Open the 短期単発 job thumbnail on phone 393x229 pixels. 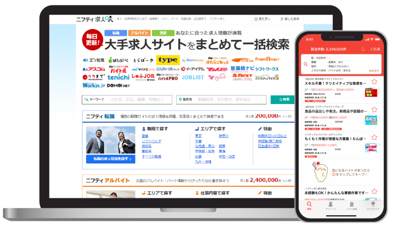[x=371, y=93]
